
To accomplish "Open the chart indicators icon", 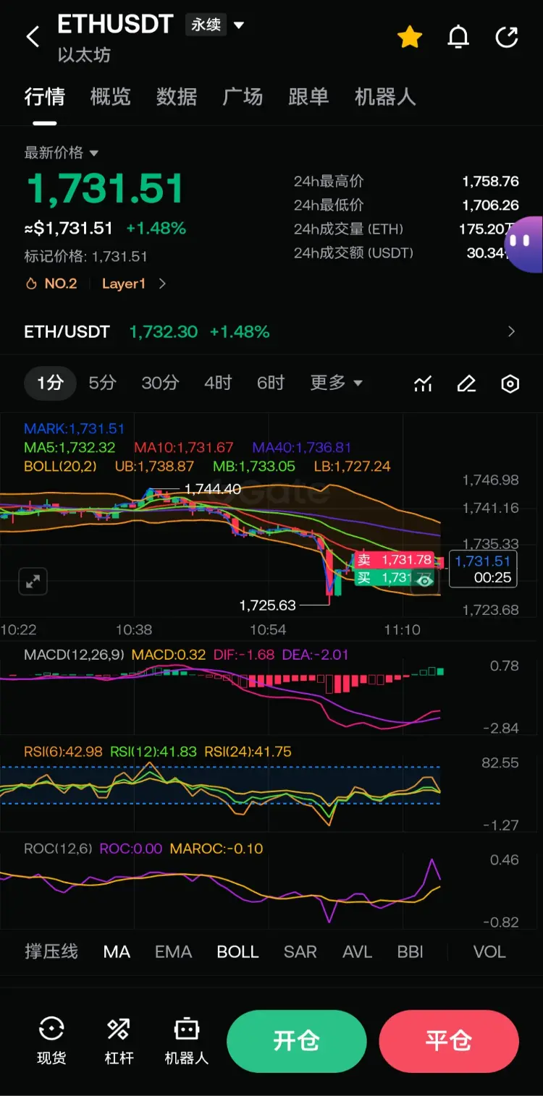I will point(423,383).
